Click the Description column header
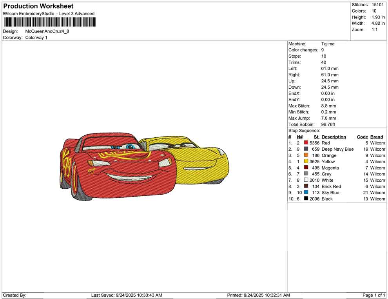 (x=334, y=137)
